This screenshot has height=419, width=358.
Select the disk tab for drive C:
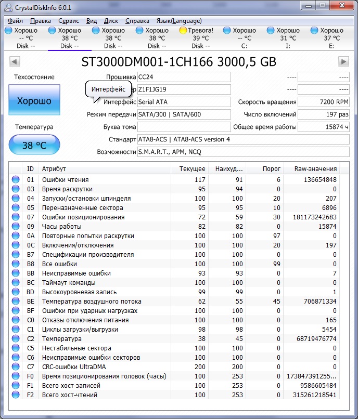[244, 38]
